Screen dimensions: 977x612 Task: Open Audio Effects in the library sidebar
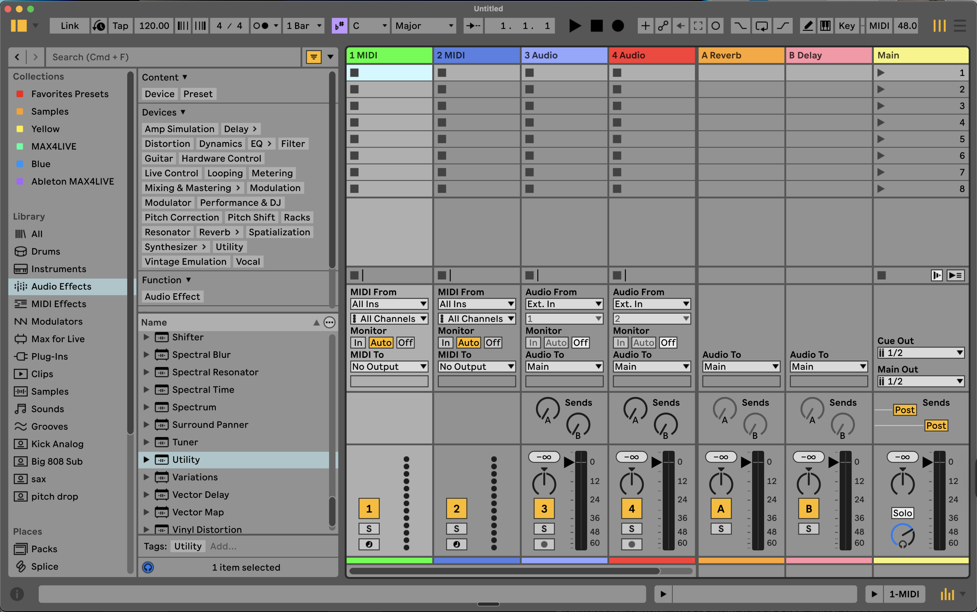pos(61,287)
